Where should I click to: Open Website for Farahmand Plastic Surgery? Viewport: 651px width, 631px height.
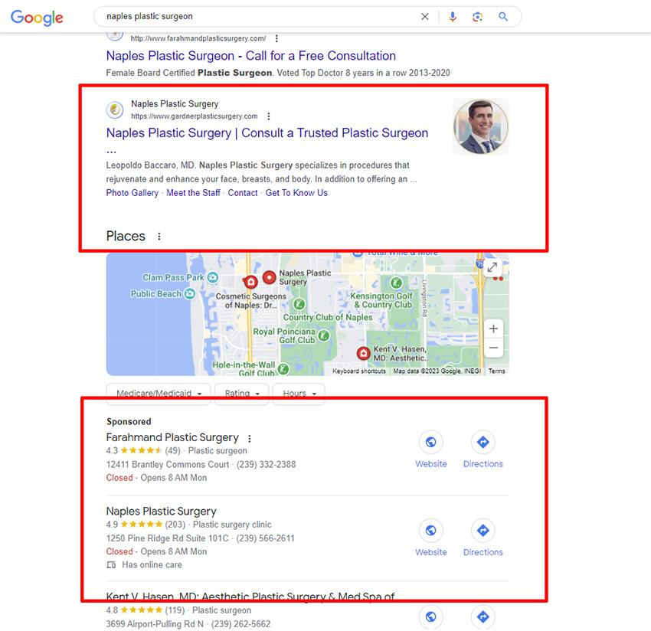pyautogui.click(x=430, y=443)
